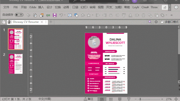Open the shapes insert icon
Image resolution: width=180 pixels, height=101 pixels.
(76, 15)
